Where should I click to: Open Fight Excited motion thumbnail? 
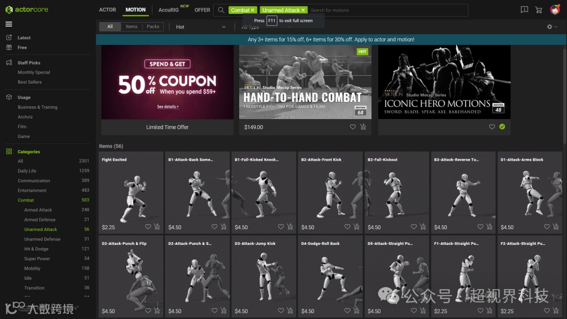click(131, 192)
